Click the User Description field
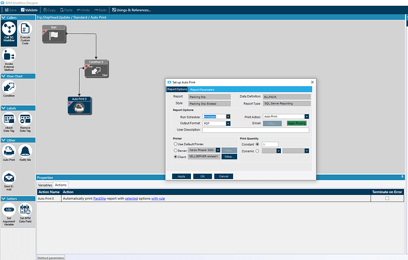Viewport: 408px width, 260px height. (x=256, y=130)
